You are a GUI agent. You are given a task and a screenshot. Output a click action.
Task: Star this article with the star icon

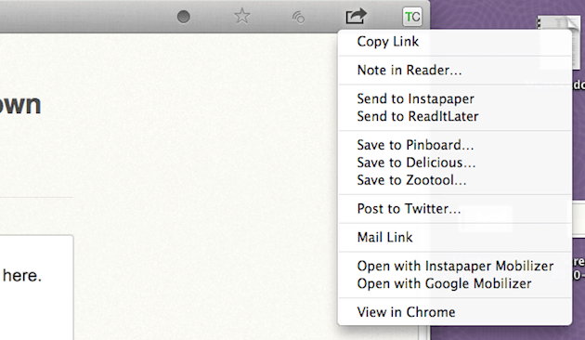[x=241, y=17]
